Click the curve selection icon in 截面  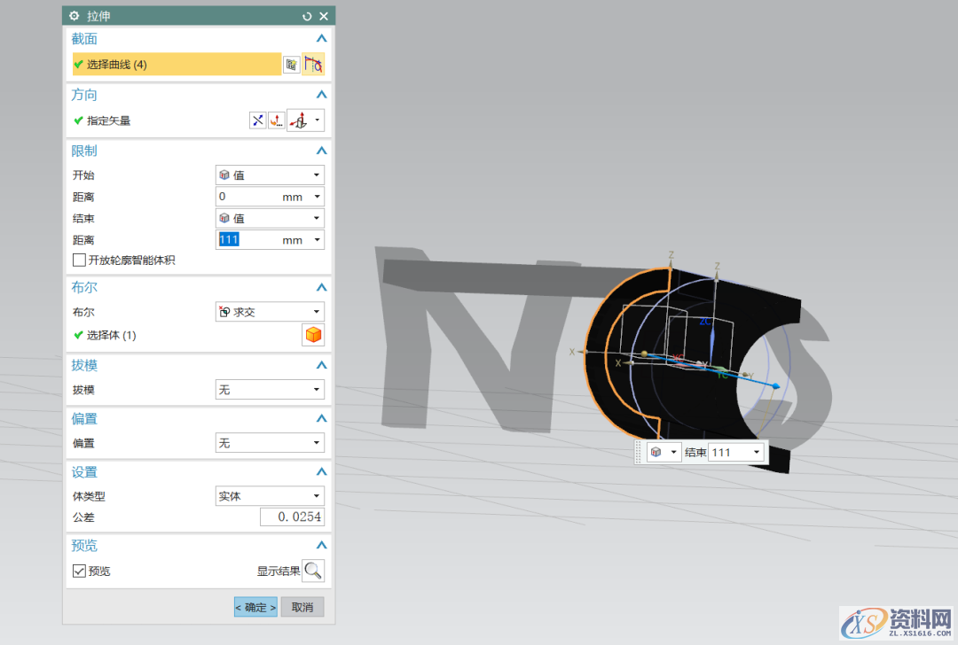pyautogui.click(x=313, y=64)
